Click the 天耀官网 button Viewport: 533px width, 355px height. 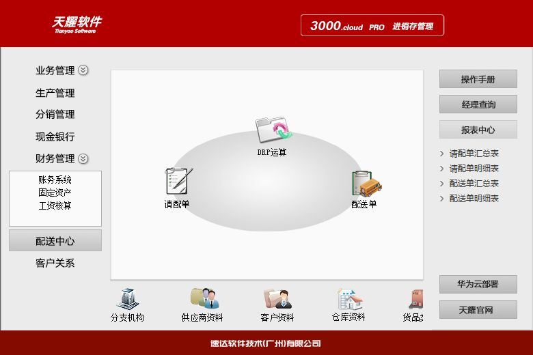[478, 309]
